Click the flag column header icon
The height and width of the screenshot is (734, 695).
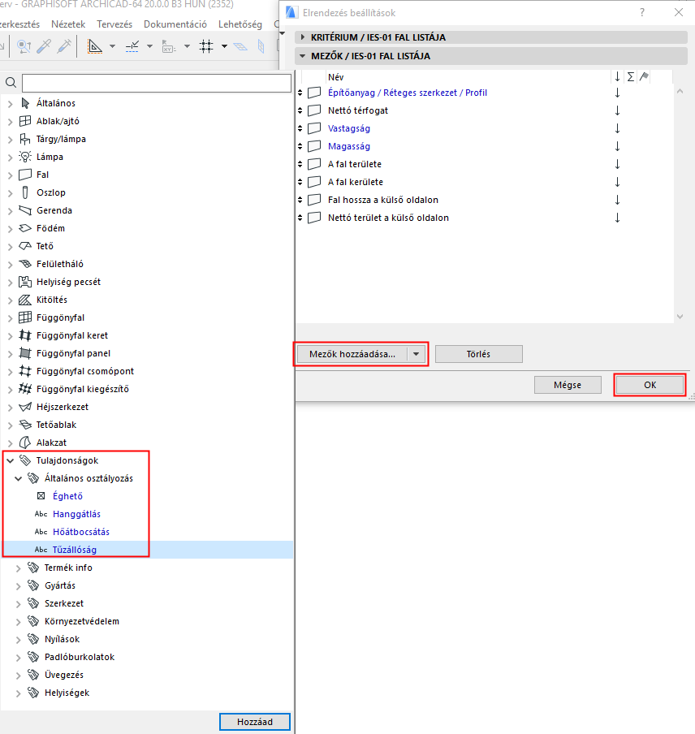[x=644, y=76]
